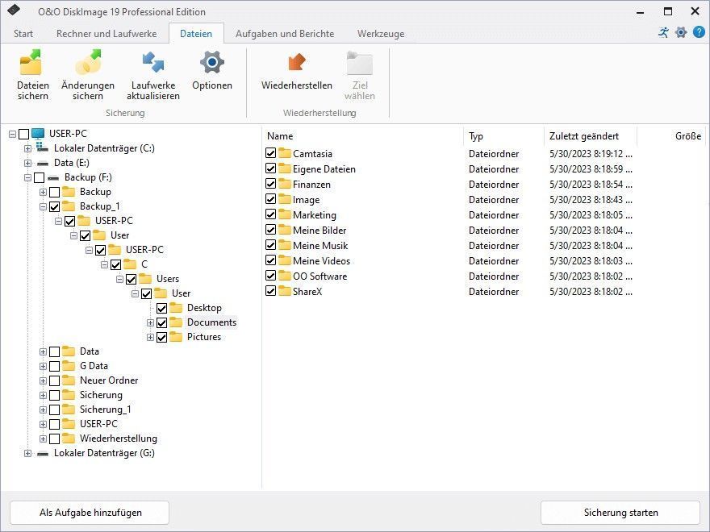Switch to the Start tab
This screenshot has width=710, height=532.
click(23, 34)
